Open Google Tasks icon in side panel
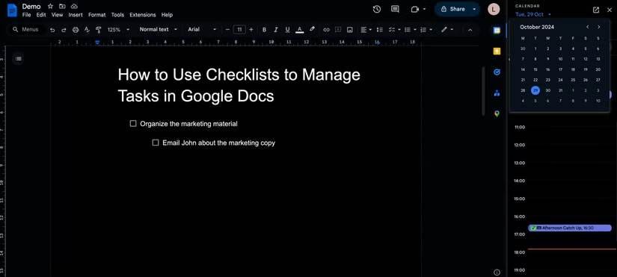 (497, 72)
